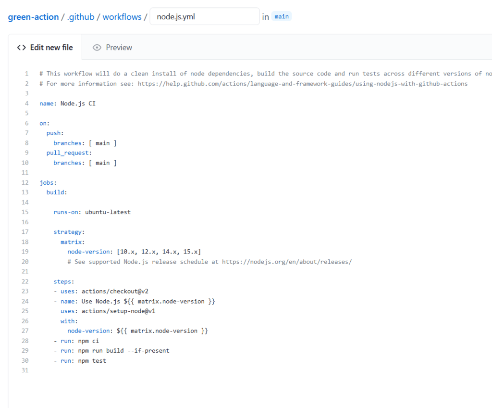Click the empty line 31 in editor
Viewport: 492px width, 408px height.
144,370
